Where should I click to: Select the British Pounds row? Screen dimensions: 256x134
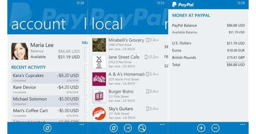click(208, 58)
